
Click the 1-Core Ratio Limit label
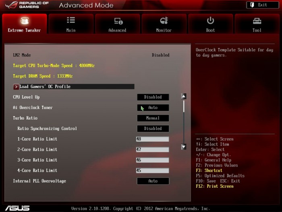coord(37,139)
